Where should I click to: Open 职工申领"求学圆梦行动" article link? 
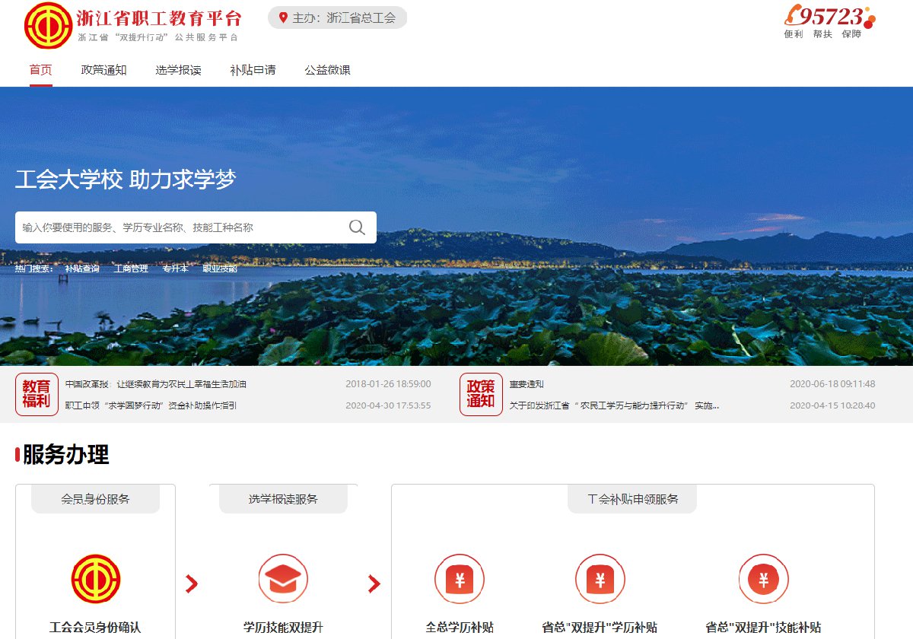[x=151, y=405]
